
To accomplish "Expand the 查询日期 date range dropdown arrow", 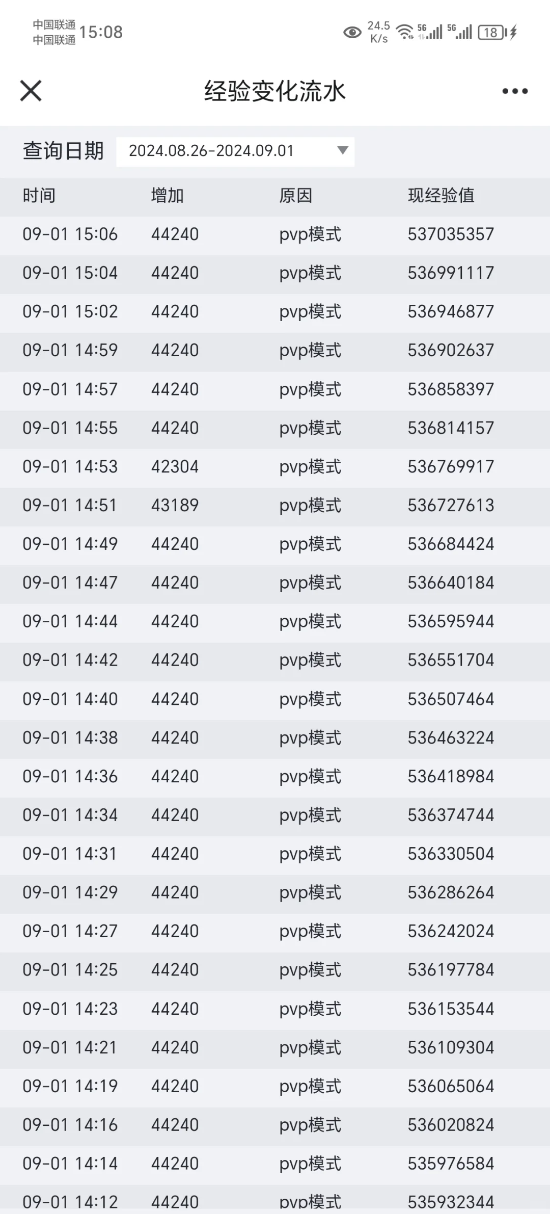I will pos(343,150).
